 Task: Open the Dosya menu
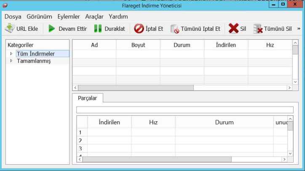pos(13,16)
